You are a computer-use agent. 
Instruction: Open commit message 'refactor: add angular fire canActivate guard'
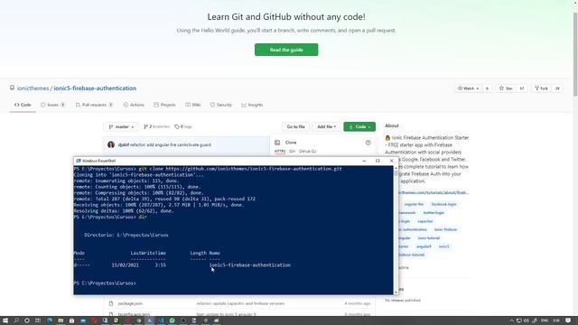[x=171, y=144]
